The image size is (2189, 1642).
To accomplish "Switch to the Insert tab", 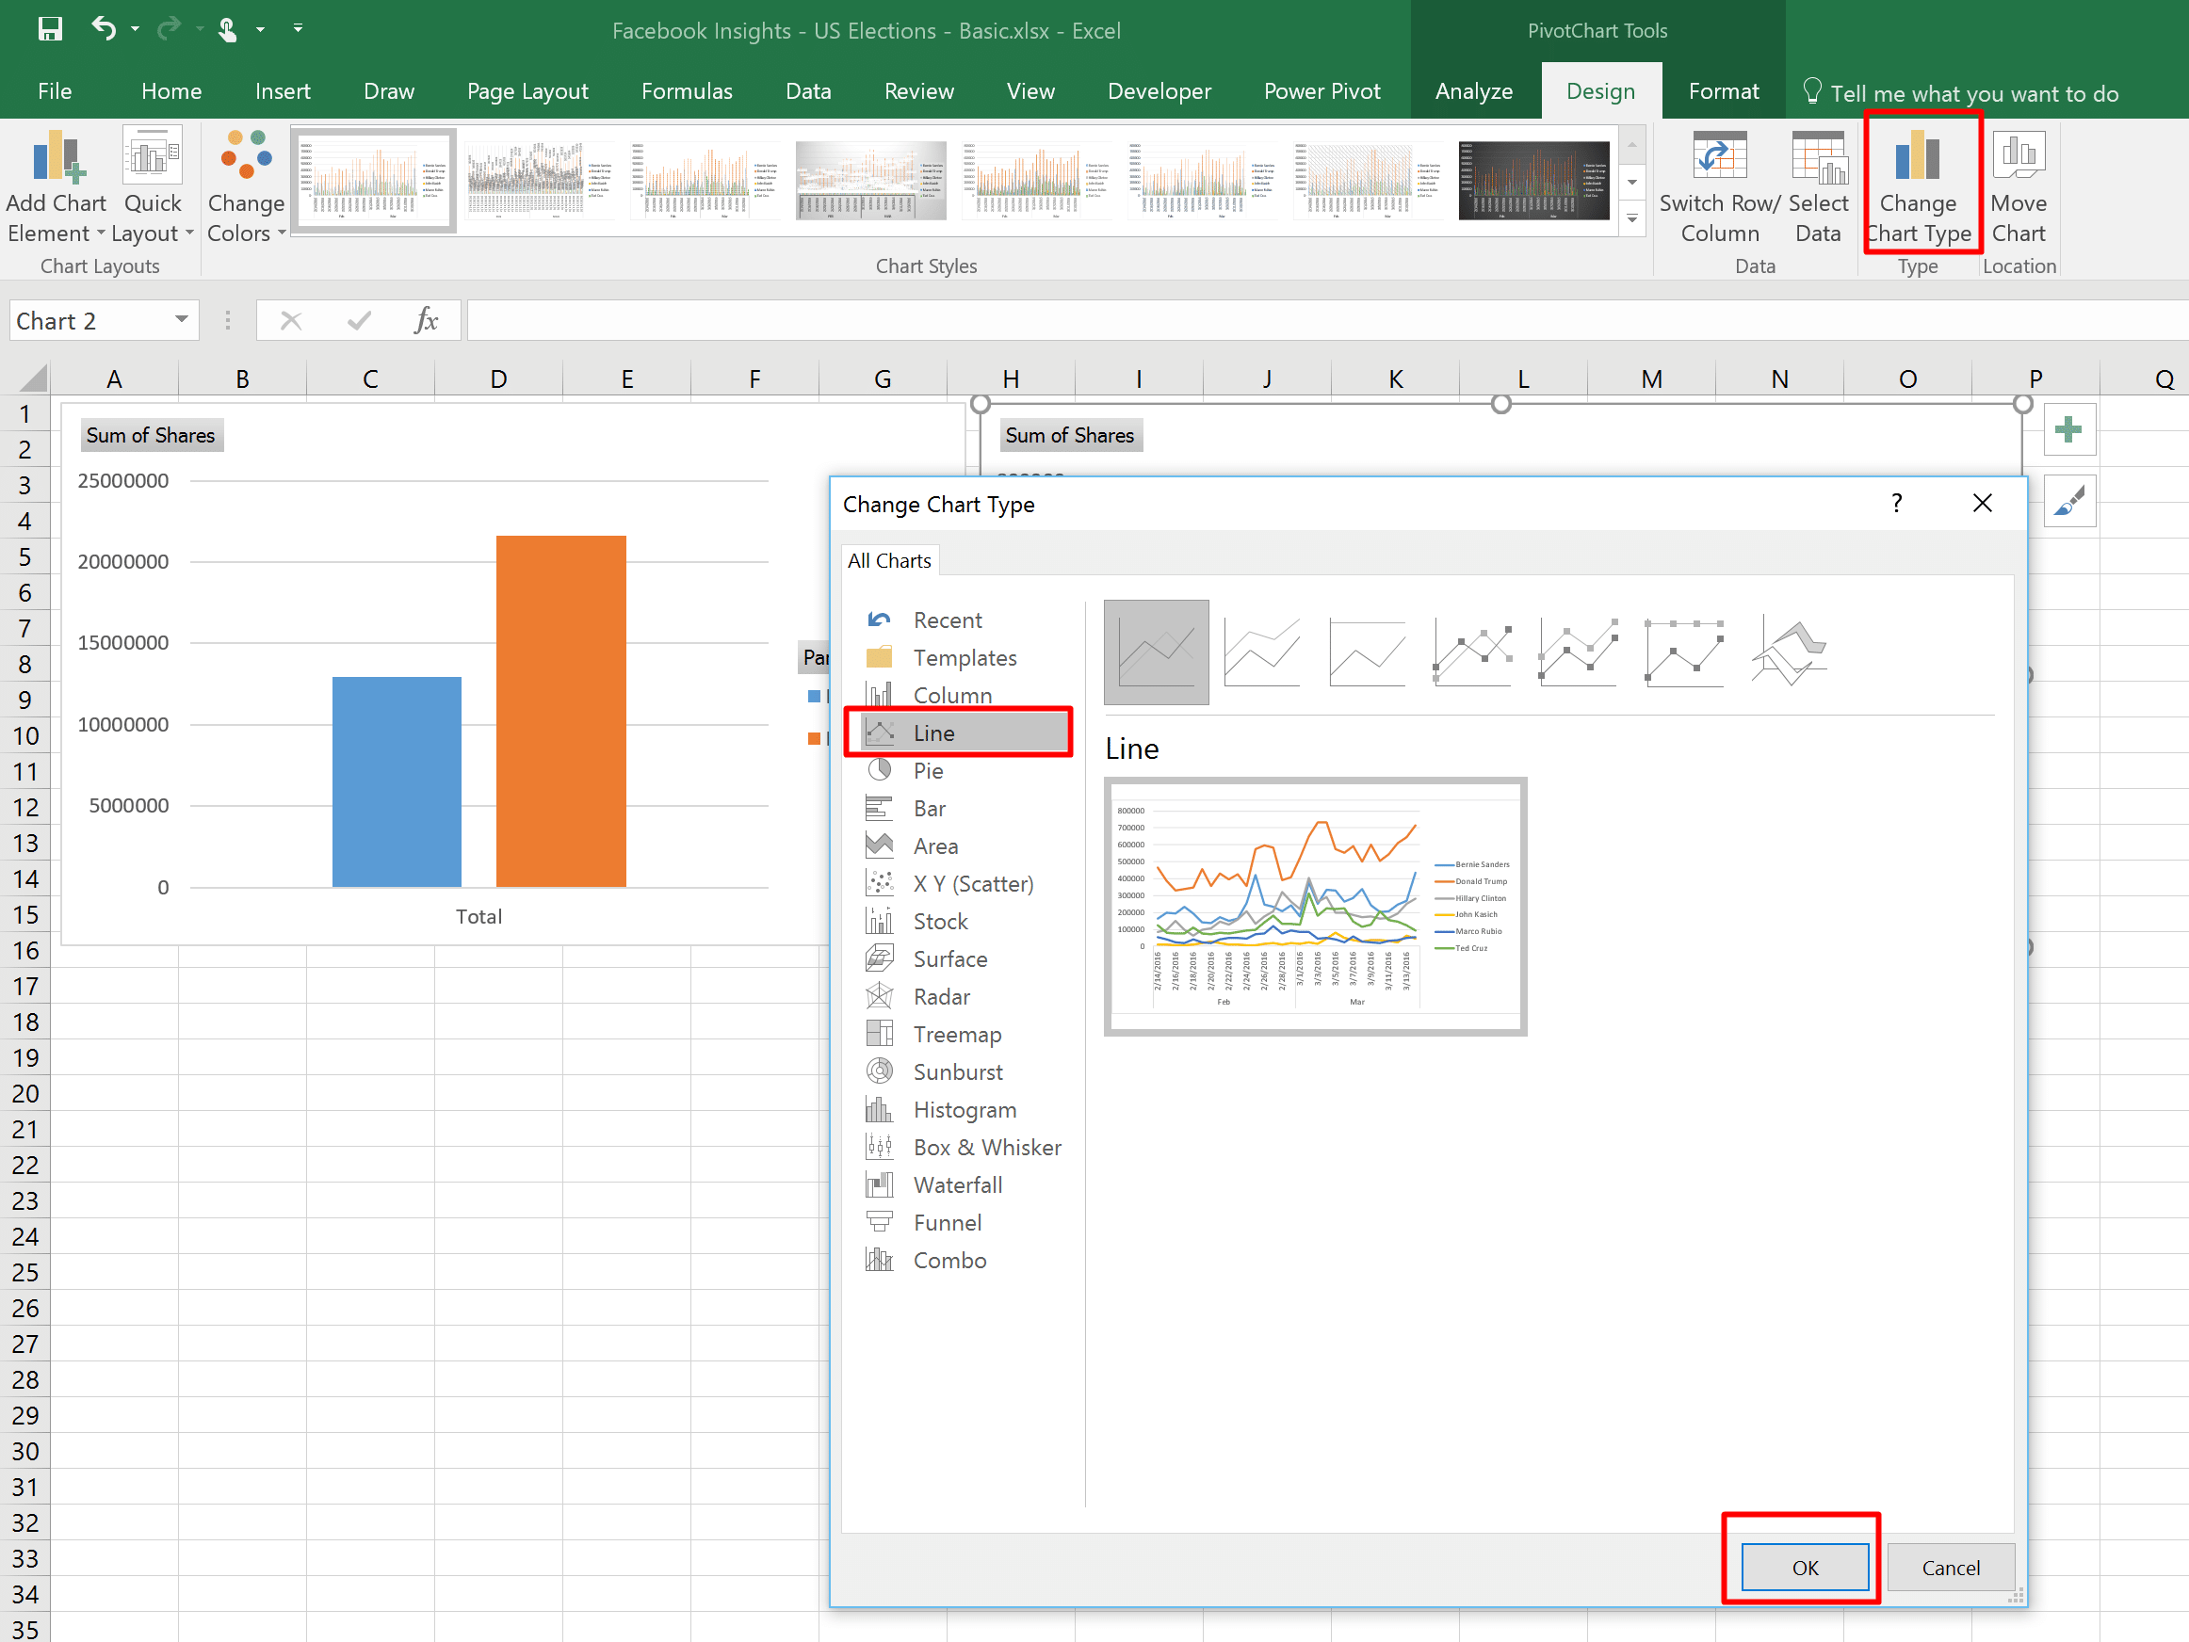I will (282, 91).
